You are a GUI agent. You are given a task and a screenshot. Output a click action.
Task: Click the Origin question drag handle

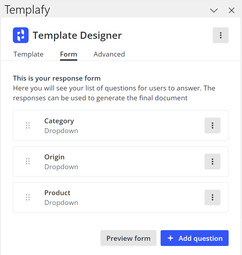28,161
